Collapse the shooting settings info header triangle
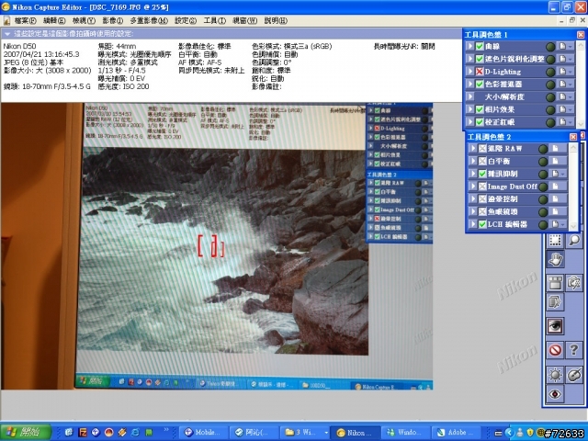588x441 pixels. (7, 34)
